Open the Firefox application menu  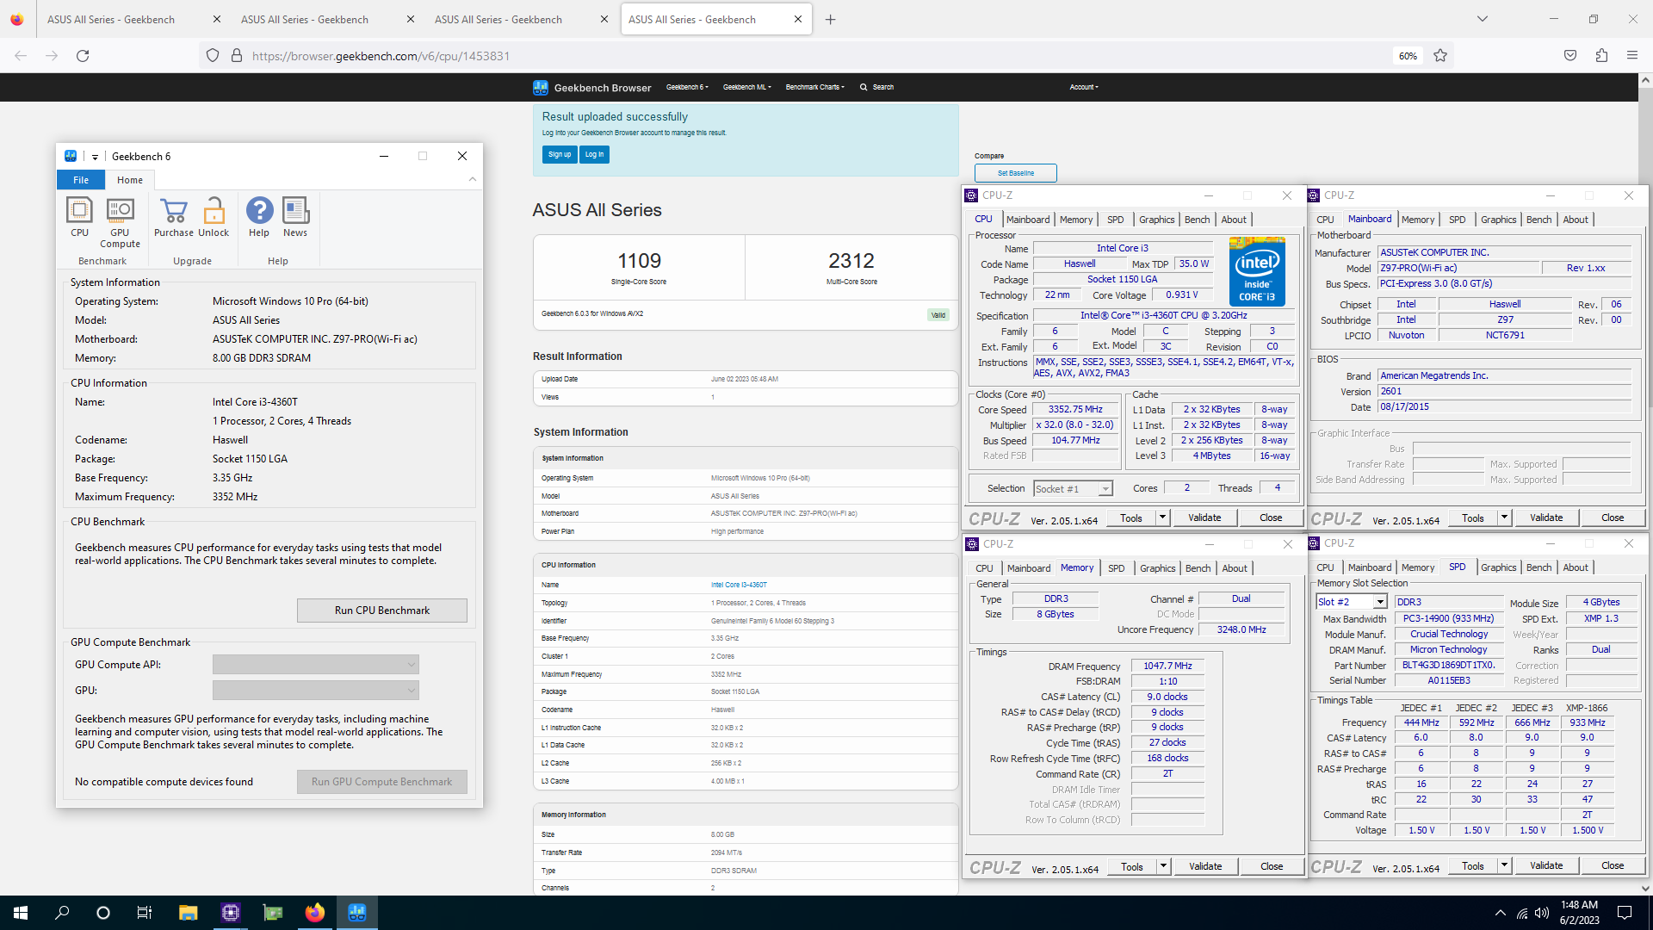click(x=1632, y=56)
